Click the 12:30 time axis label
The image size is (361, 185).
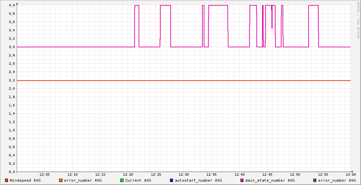tap(184, 175)
